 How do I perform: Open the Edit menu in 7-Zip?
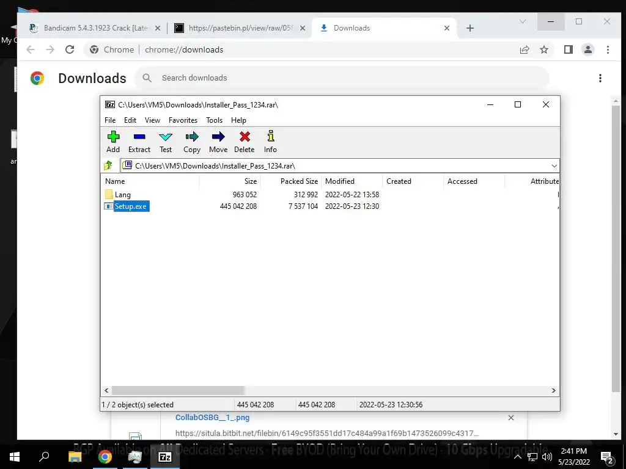(x=130, y=120)
